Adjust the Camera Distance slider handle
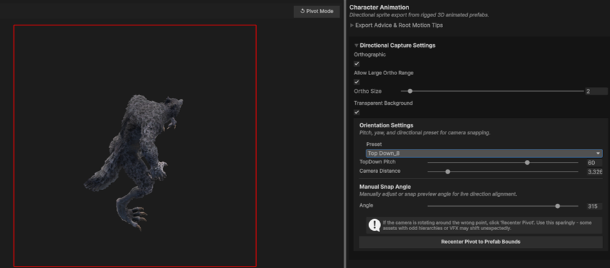This screenshot has height=268, width=610. (x=448, y=172)
